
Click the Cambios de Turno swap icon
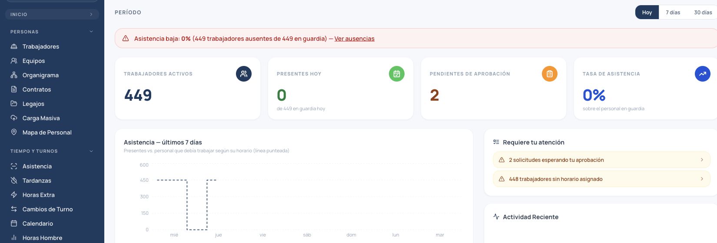click(x=14, y=209)
